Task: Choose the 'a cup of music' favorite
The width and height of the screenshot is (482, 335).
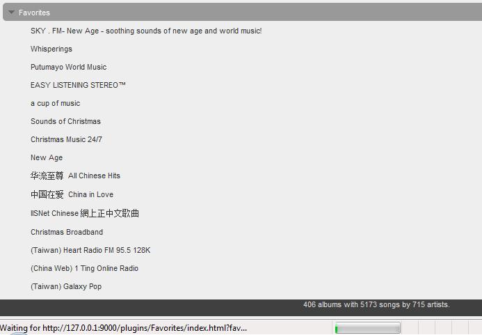Action: coord(55,103)
